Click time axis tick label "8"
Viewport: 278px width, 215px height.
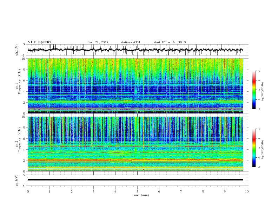click(x=203, y=191)
